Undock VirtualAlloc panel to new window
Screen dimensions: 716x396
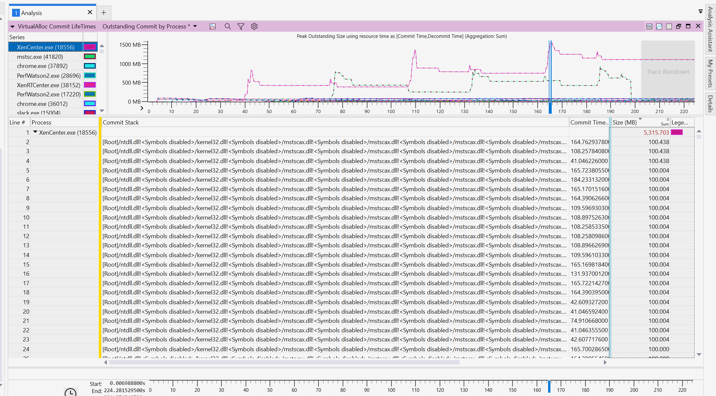coord(678,26)
